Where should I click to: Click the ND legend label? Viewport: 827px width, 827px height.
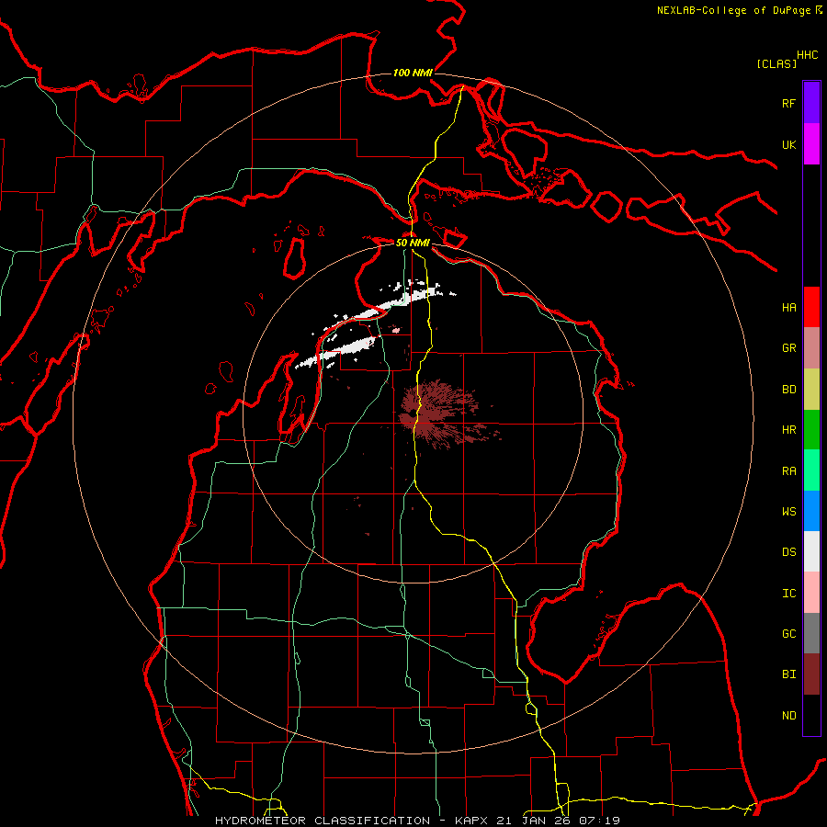point(788,716)
